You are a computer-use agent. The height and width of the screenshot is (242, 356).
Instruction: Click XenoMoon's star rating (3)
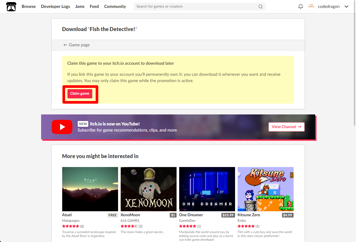(131, 226)
